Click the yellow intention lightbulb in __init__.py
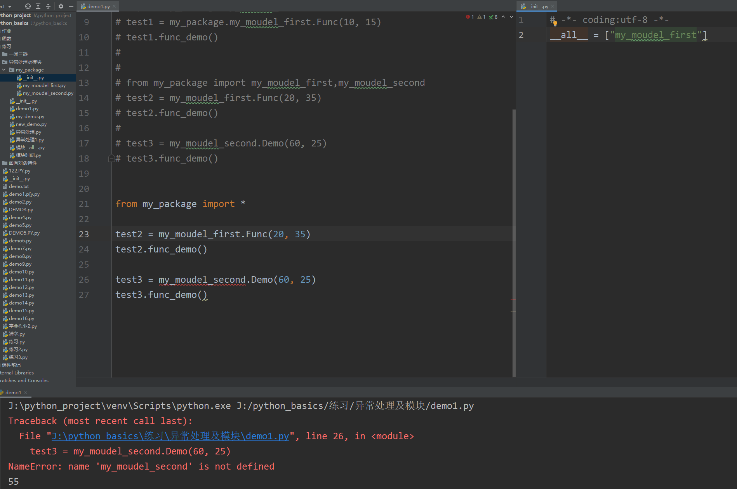The image size is (737, 489). click(555, 23)
